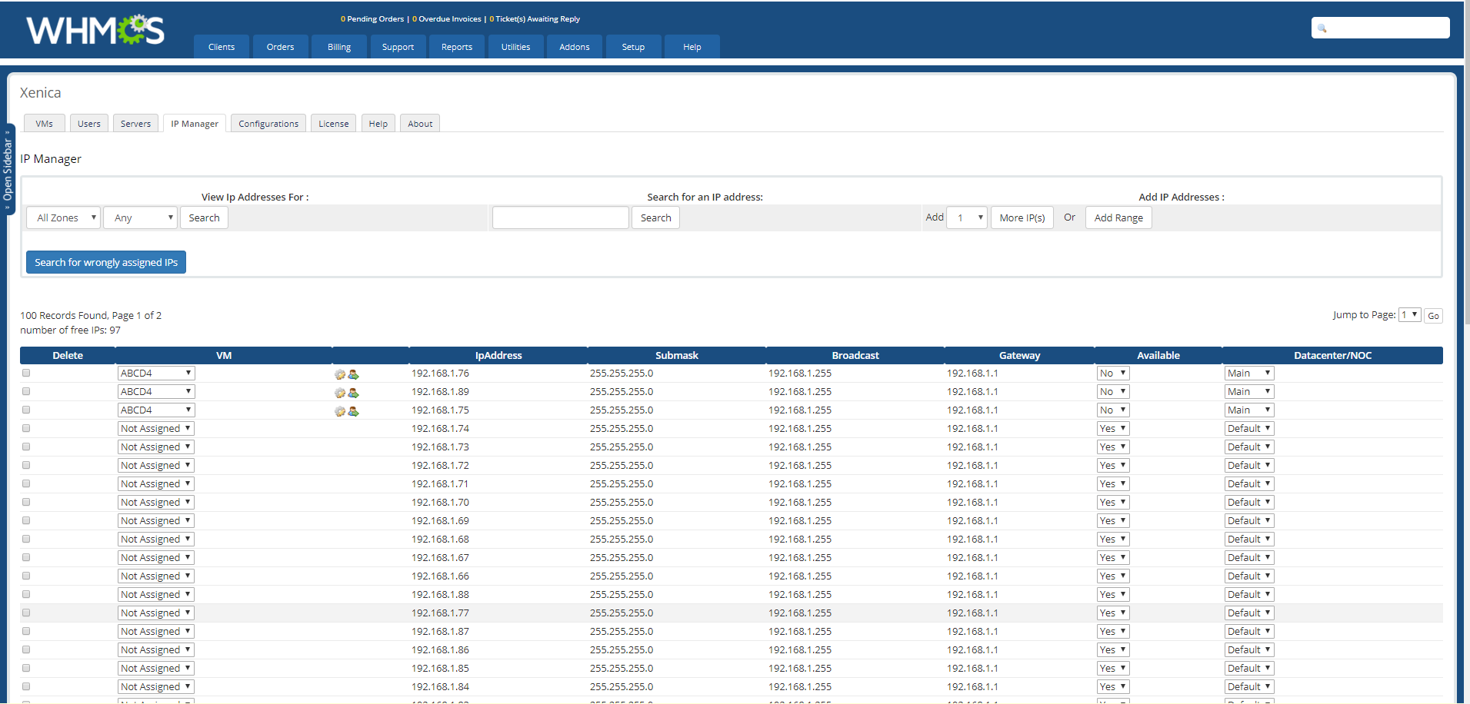Click the top-right global search box

pyautogui.click(x=1381, y=28)
